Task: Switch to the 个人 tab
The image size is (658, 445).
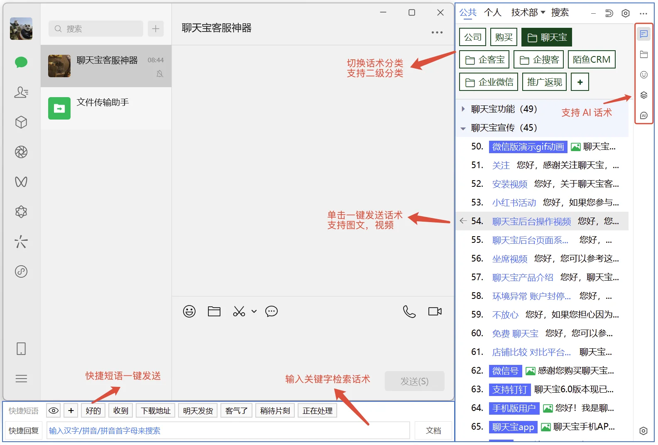Action: [x=493, y=12]
